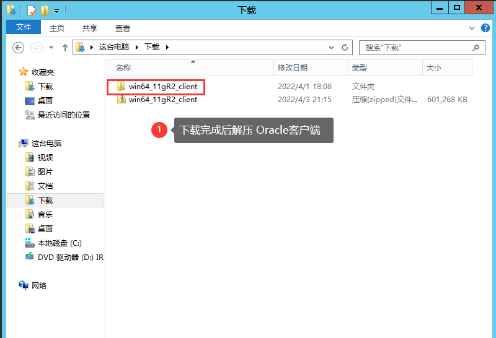
Task: Open the 音乐 folder
Action: point(45,214)
